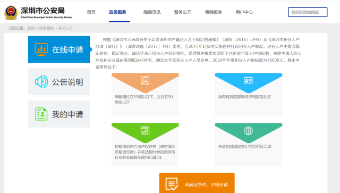
Task: Select the 公告说明 sidebar panel
Action: click(x=59, y=82)
